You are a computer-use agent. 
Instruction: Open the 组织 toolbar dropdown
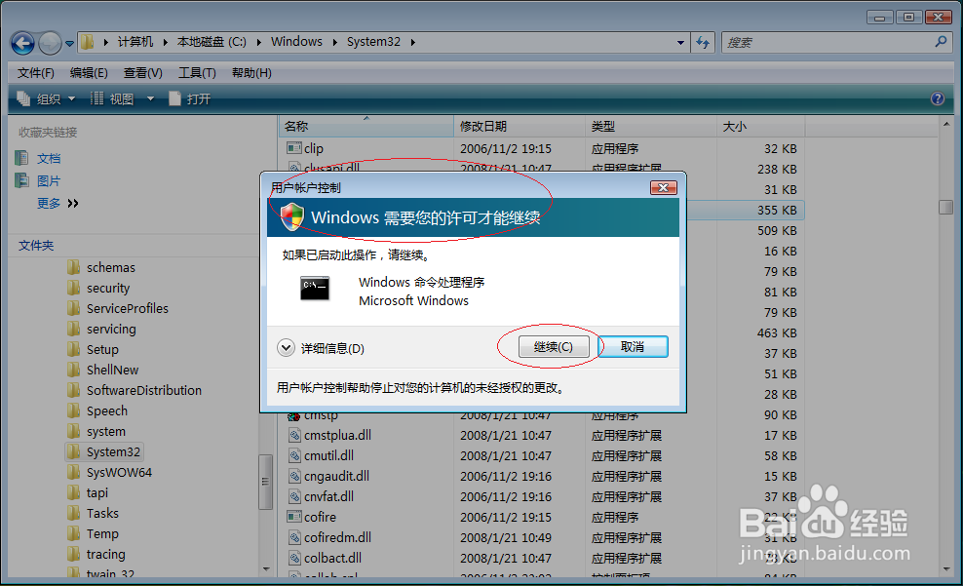click(46, 98)
